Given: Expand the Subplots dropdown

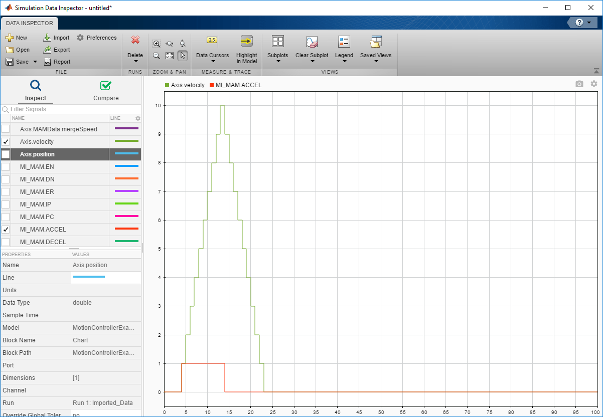Looking at the screenshot, I should coord(277,61).
